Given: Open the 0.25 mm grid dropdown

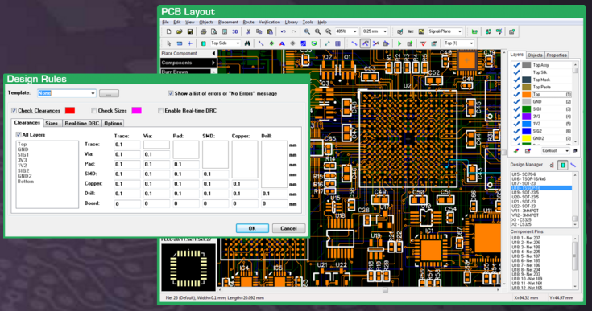Looking at the screenshot, I should click(385, 31).
